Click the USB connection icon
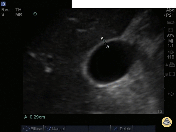Viewport: 176px width, 132px height. 170,94
